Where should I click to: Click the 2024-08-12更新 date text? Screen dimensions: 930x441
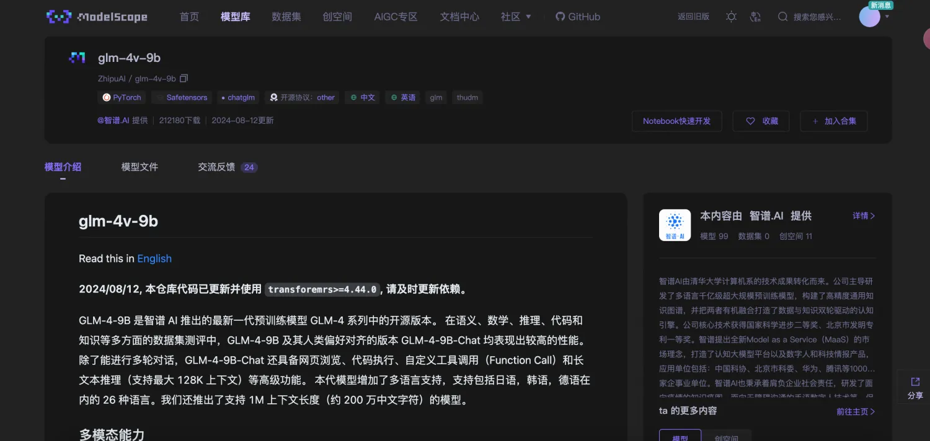242,120
